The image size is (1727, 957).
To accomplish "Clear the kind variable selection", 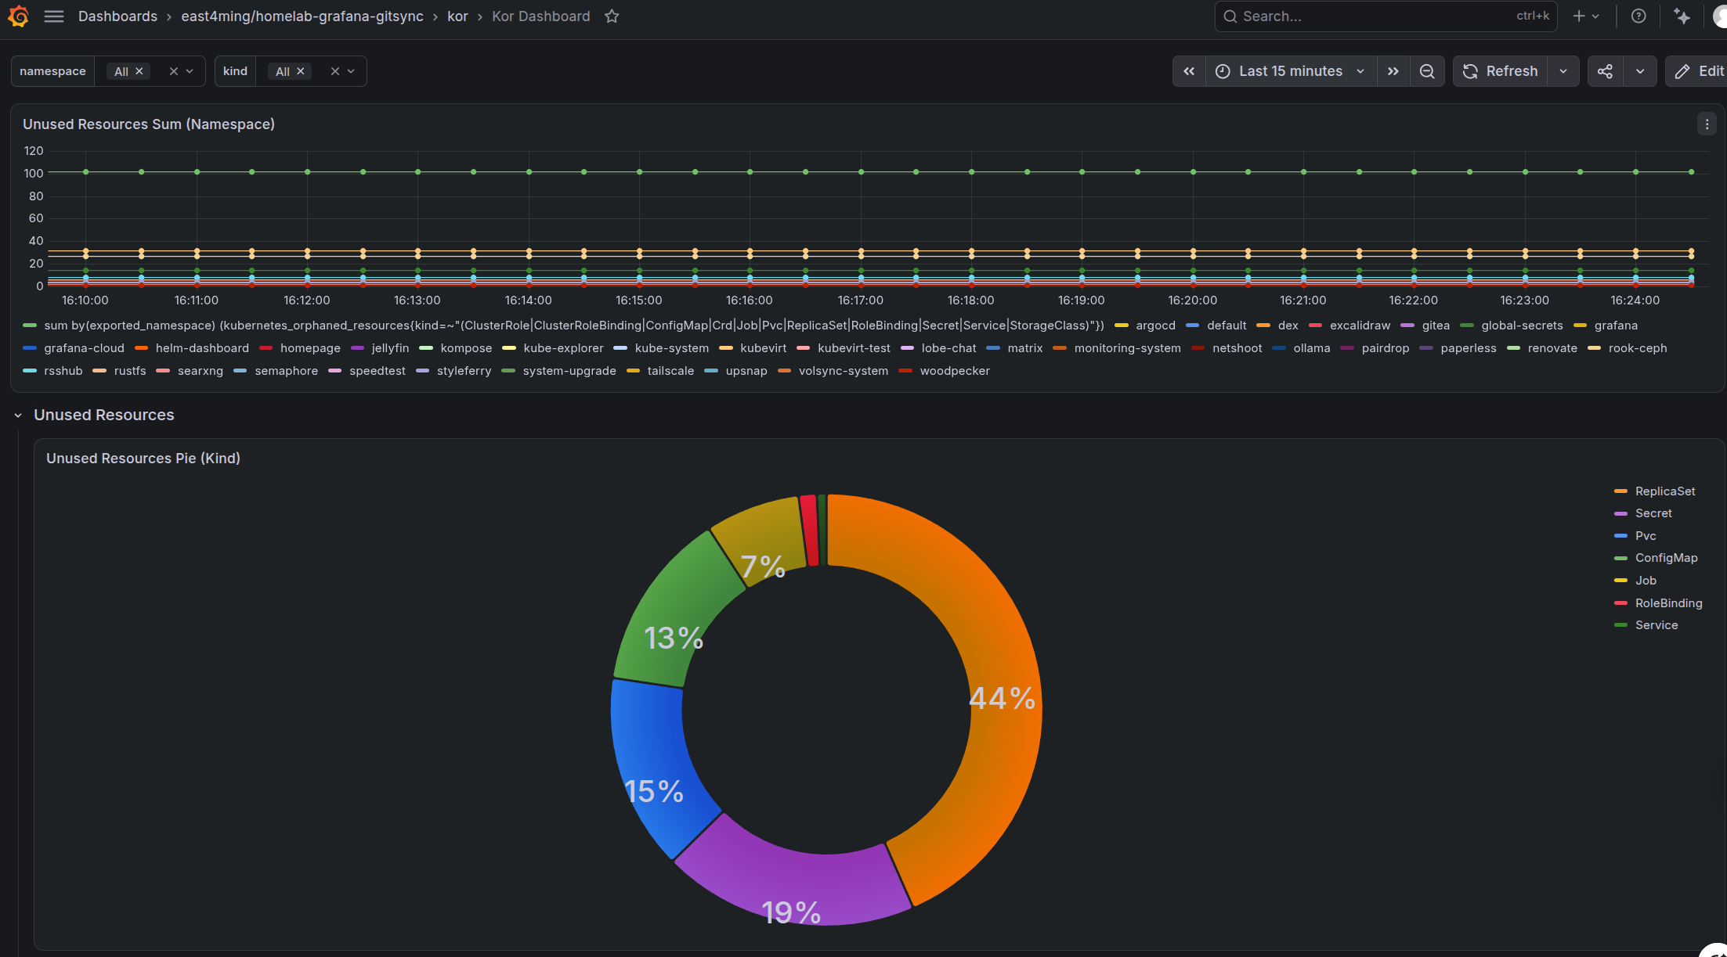I will coord(334,71).
